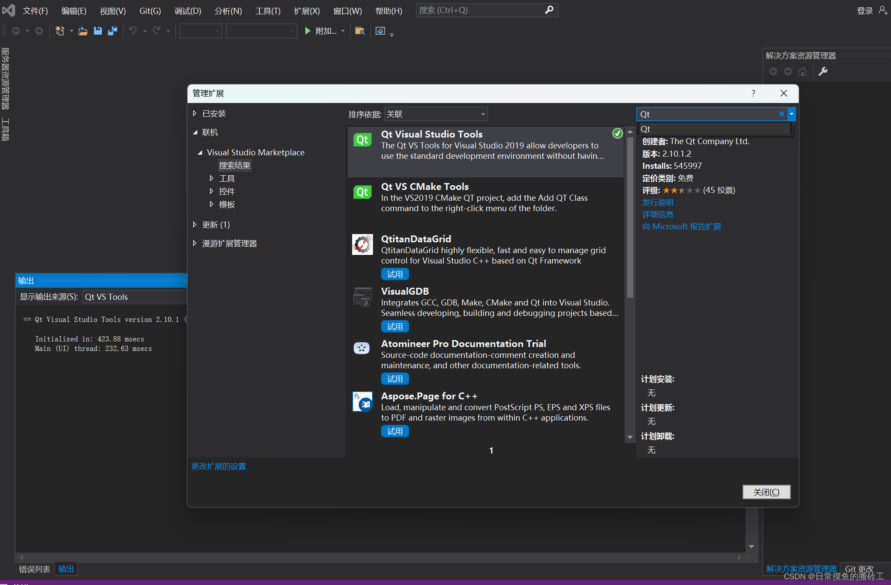Image resolution: width=891 pixels, height=585 pixels.
Task: Expand the 控件 category node
Action: [x=211, y=191]
